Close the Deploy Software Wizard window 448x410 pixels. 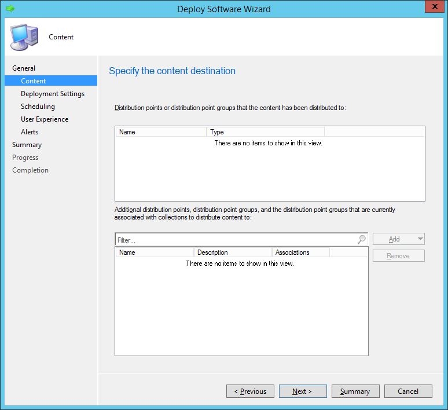point(434,6)
